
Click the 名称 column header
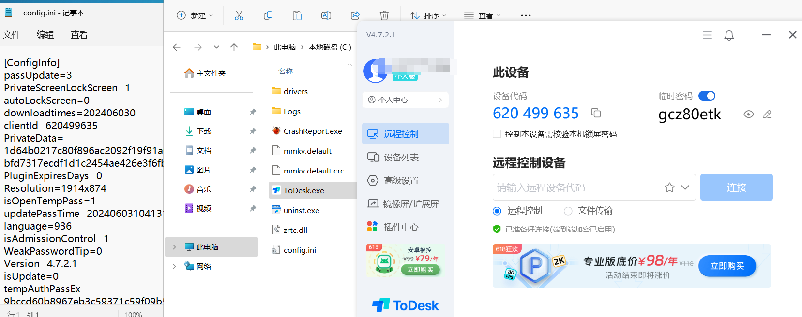pyautogui.click(x=286, y=71)
